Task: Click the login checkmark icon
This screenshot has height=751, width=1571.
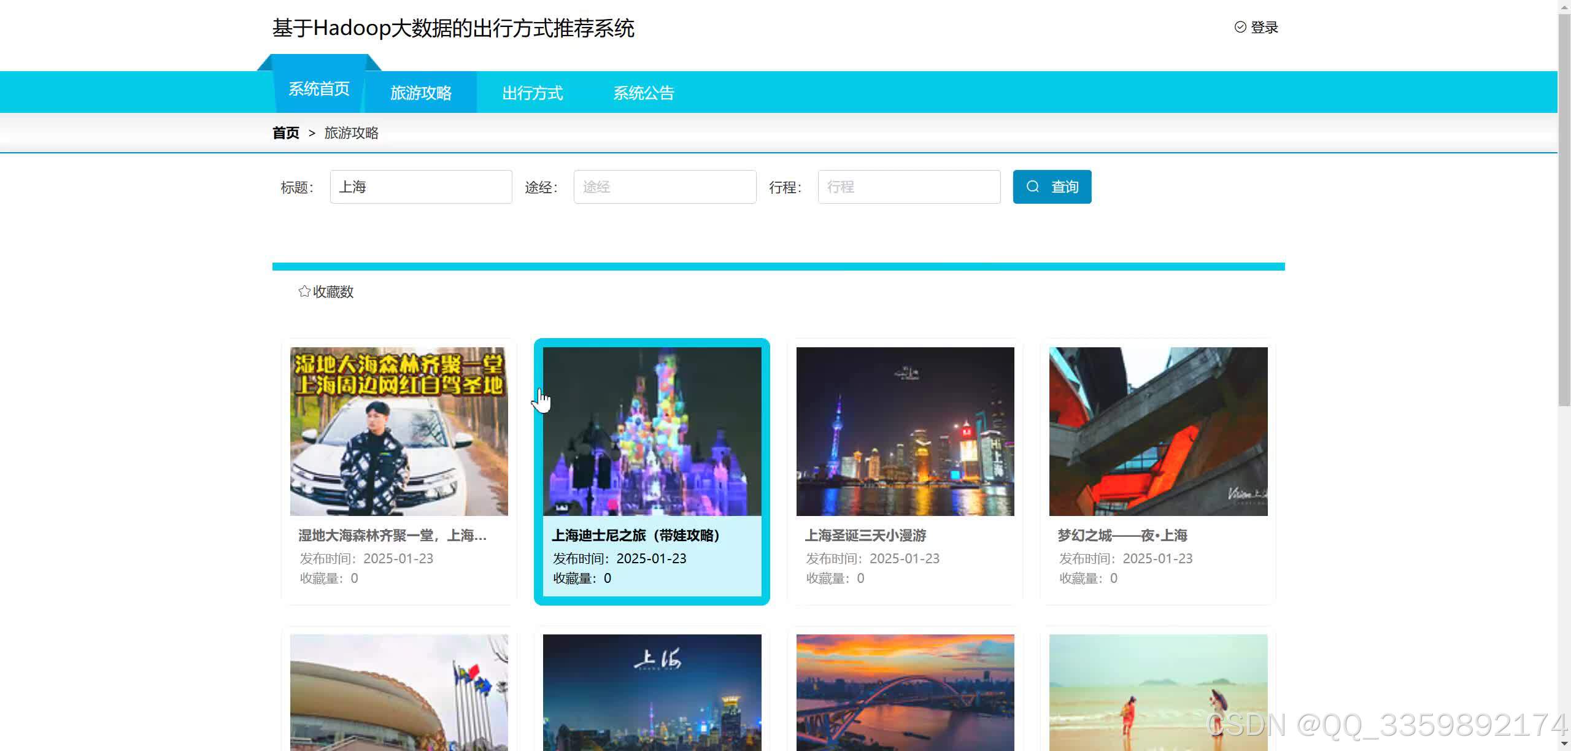Action: tap(1240, 27)
